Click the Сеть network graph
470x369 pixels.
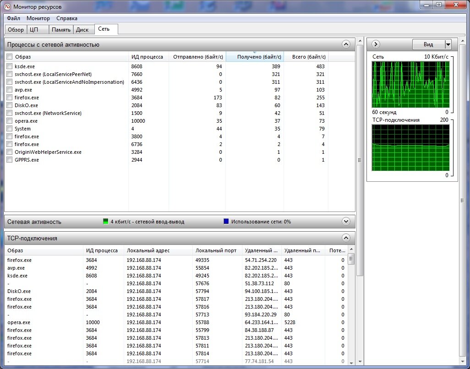click(410, 84)
